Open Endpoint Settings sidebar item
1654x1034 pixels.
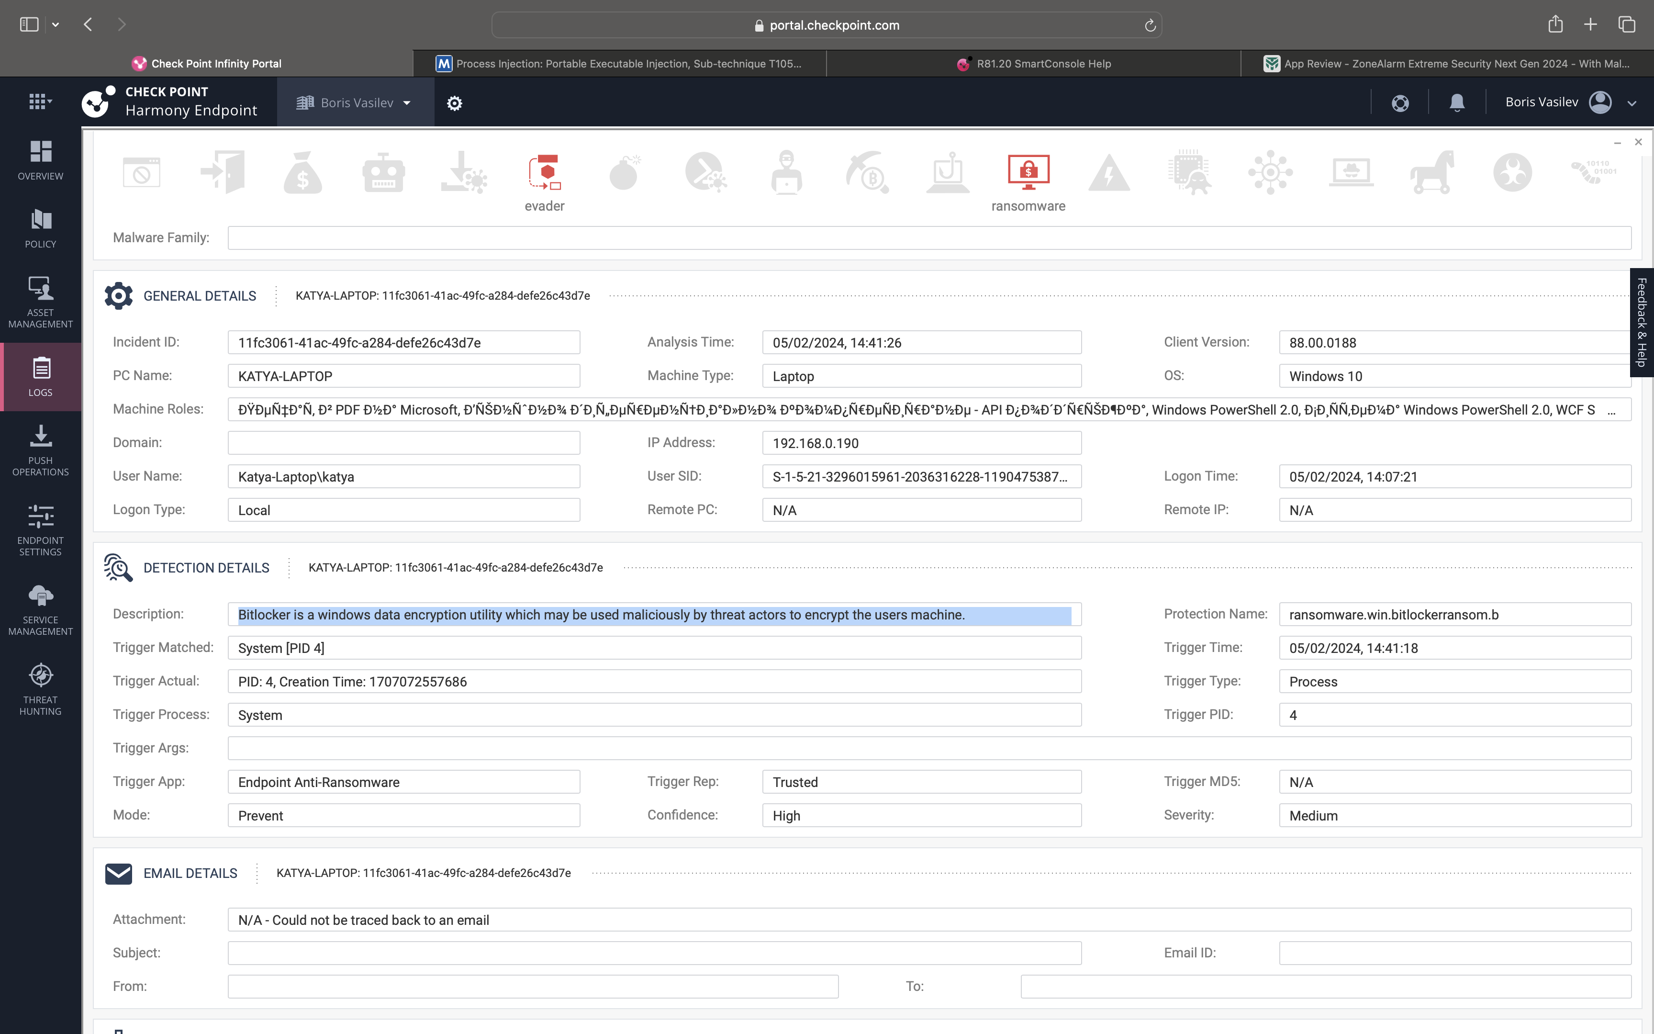pyautogui.click(x=40, y=531)
